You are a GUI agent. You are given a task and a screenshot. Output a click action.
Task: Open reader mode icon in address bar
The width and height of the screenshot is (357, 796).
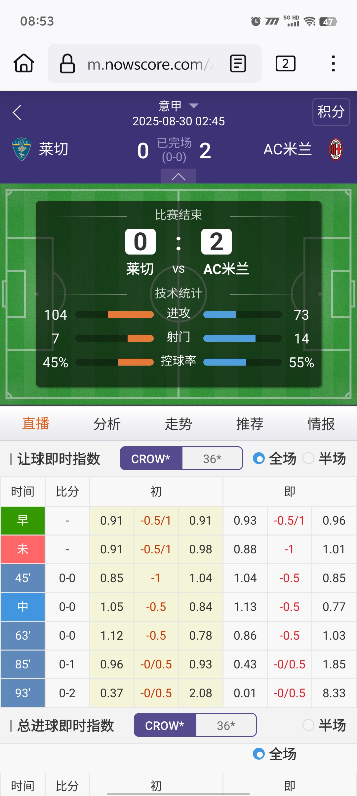coord(238,63)
